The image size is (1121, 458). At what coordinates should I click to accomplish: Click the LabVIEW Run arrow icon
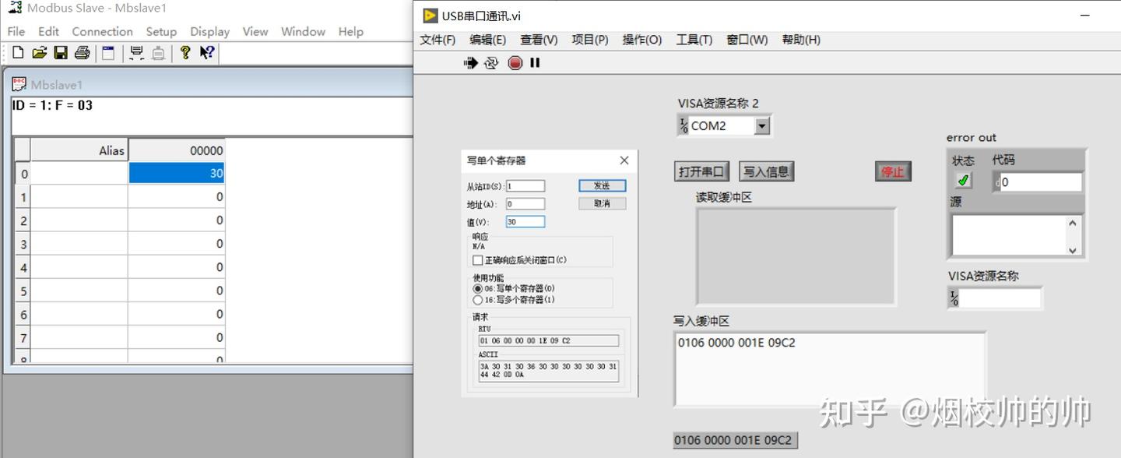point(469,63)
